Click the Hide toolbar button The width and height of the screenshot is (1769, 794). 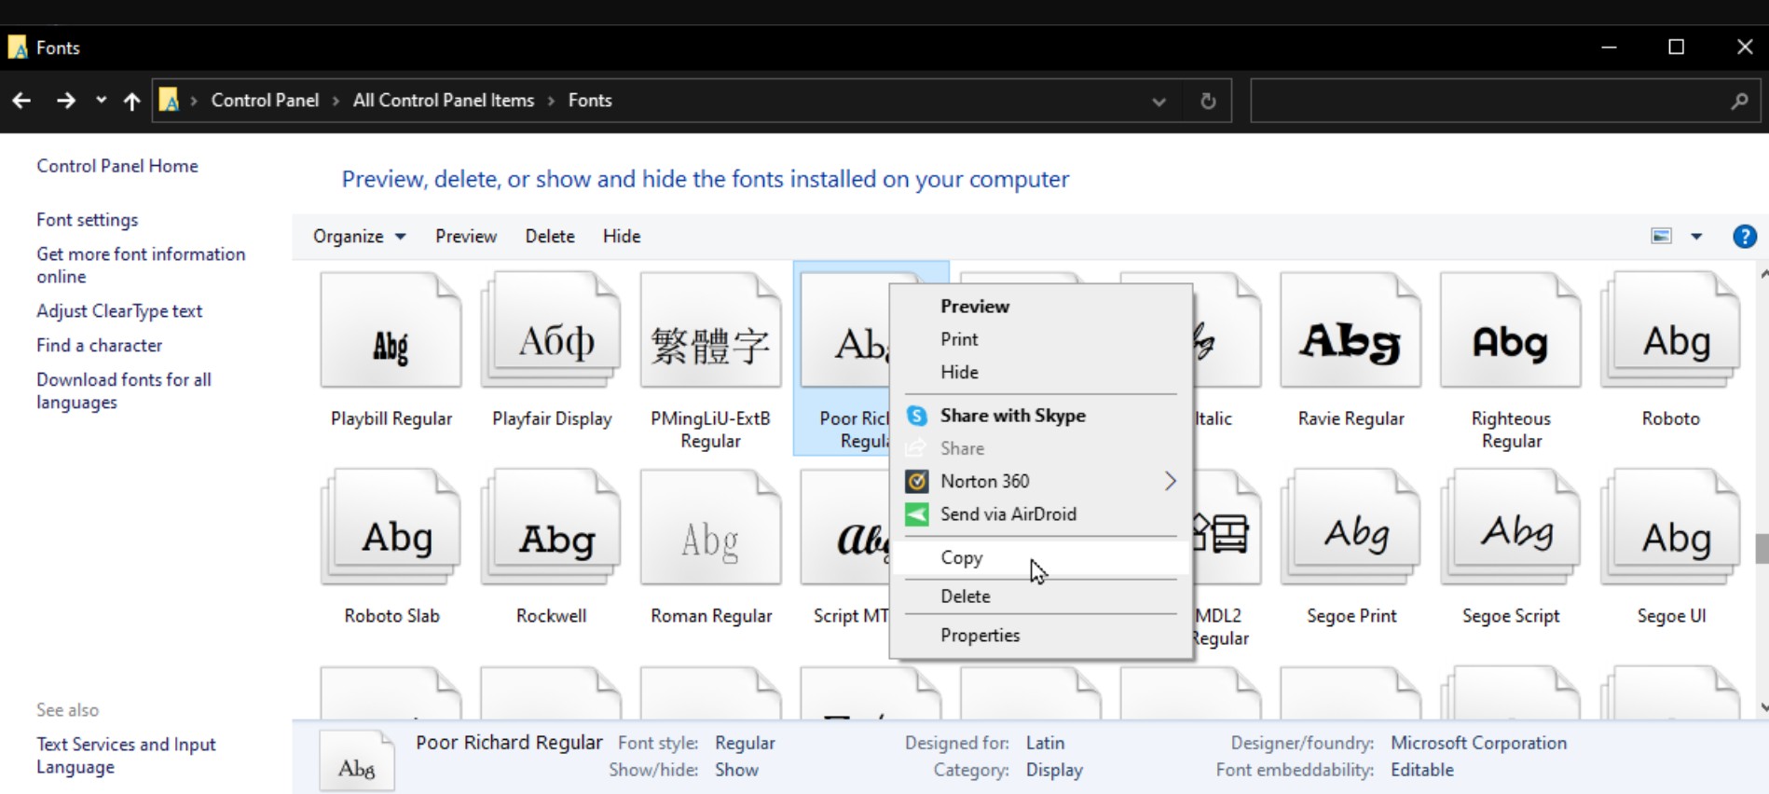click(622, 237)
